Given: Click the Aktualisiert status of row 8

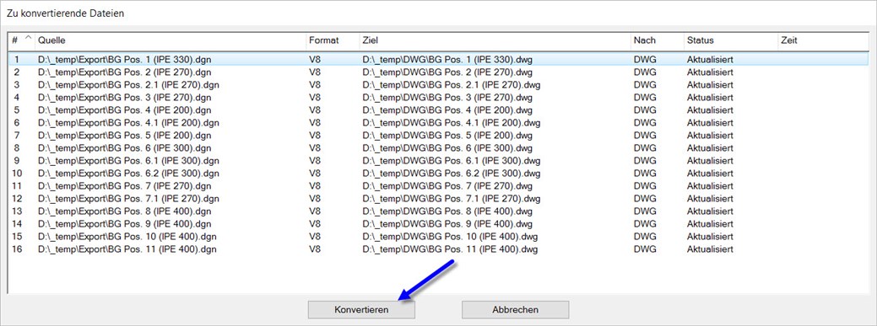Looking at the screenshot, I should 710,148.
